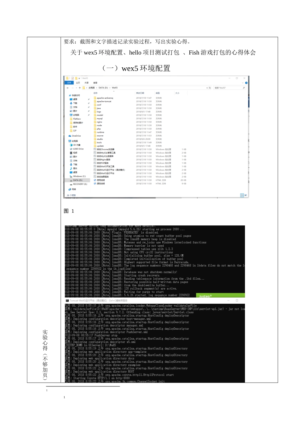Click the back navigation arrow
Image resolution: width=305 pixels, height=431 pixels.
point(68,88)
